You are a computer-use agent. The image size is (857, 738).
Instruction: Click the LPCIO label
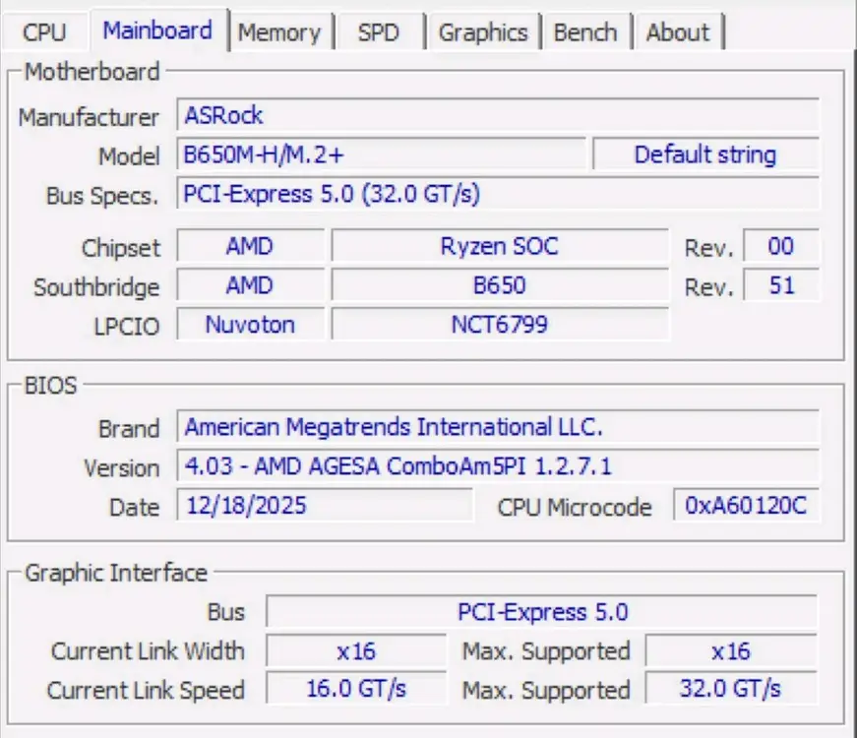(127, 327)
